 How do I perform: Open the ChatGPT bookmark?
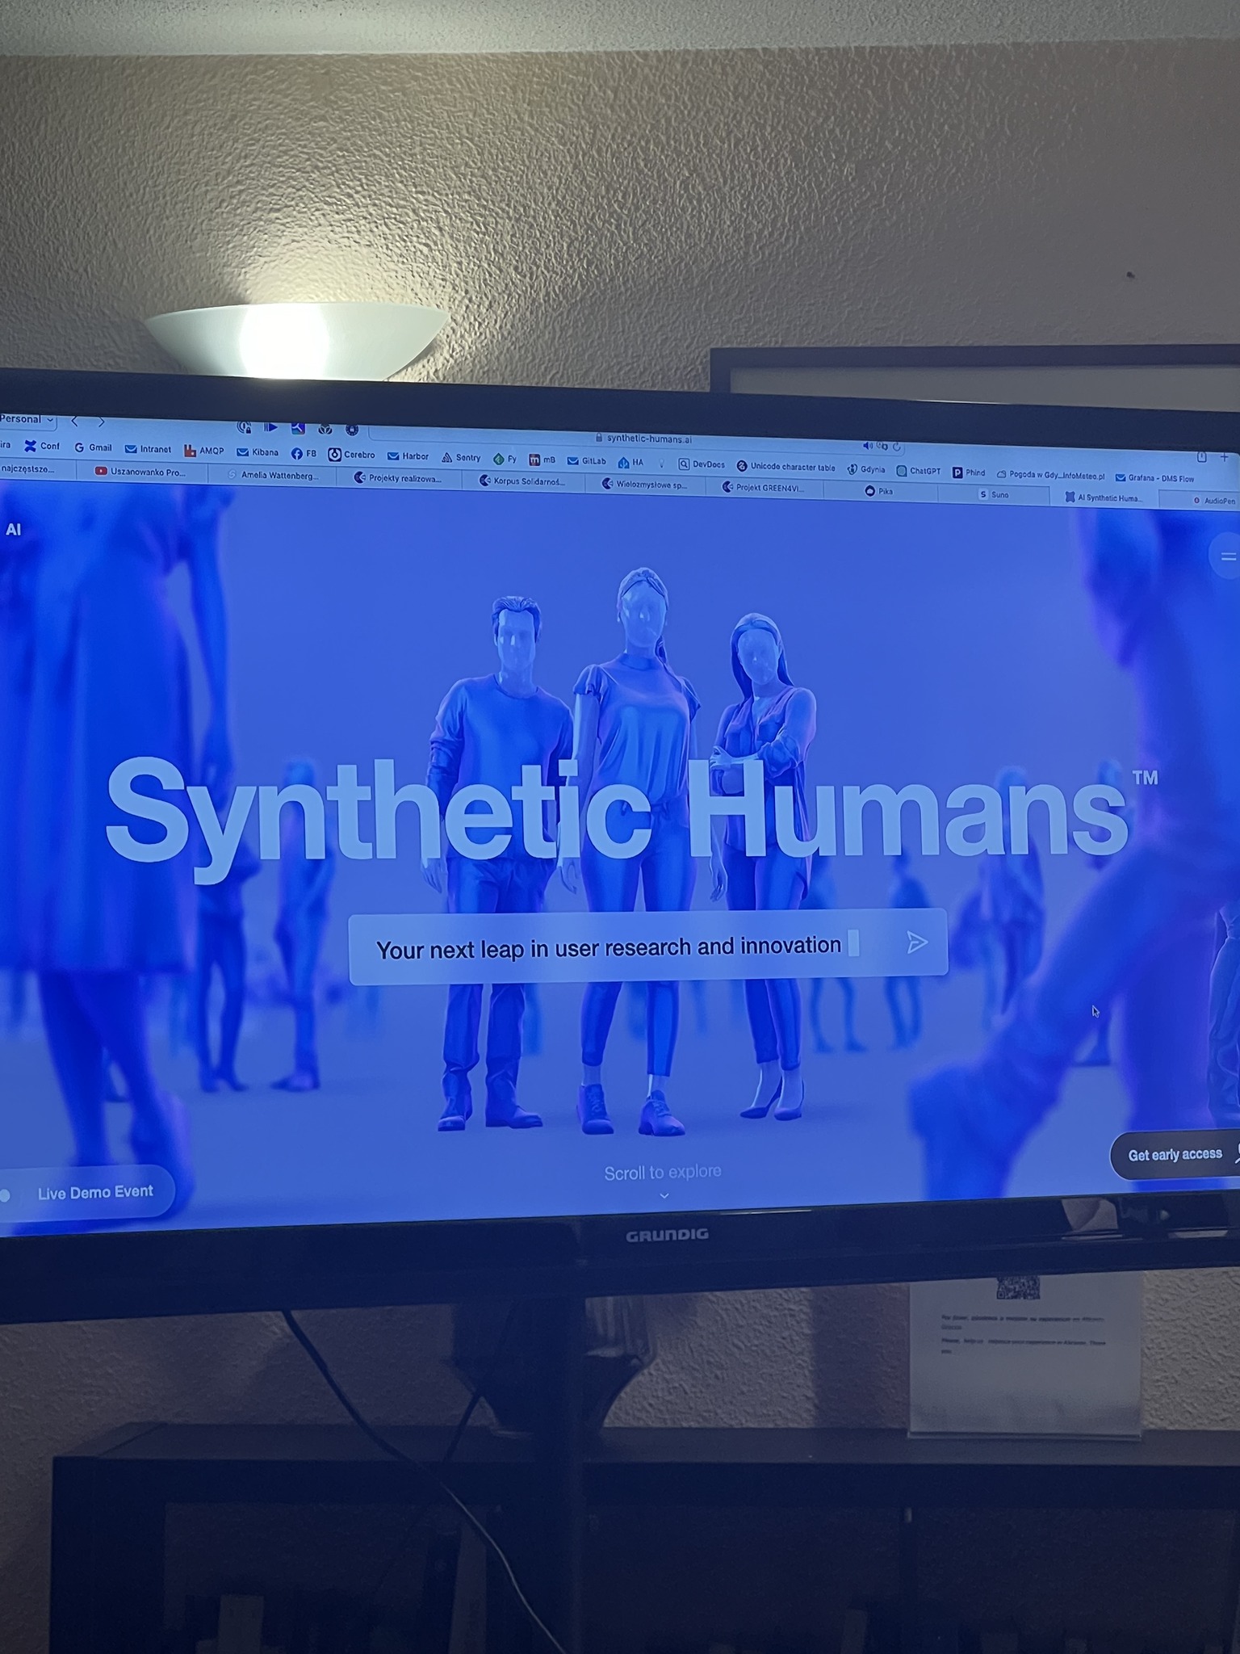[919, 471]
